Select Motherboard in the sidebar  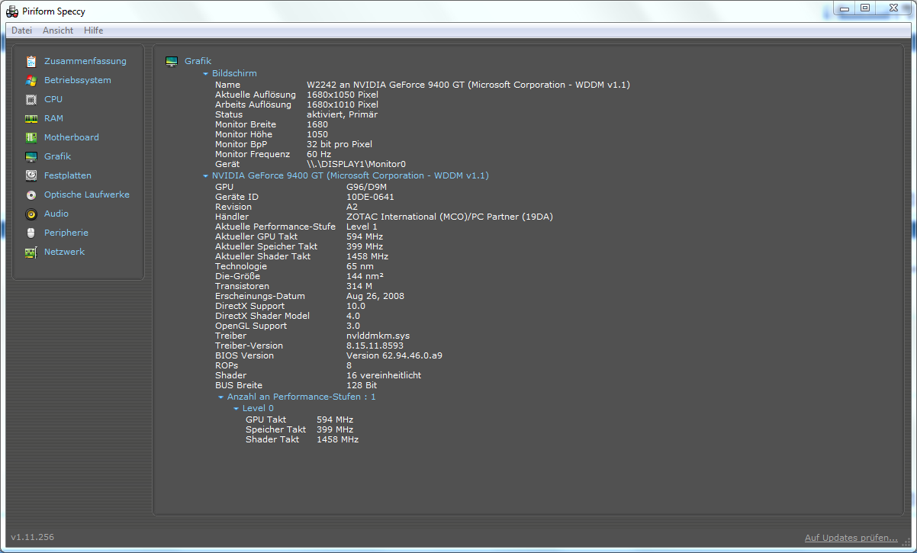(x=72, y=137)
